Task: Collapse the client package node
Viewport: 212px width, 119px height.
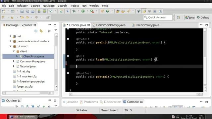Action: 14,51
